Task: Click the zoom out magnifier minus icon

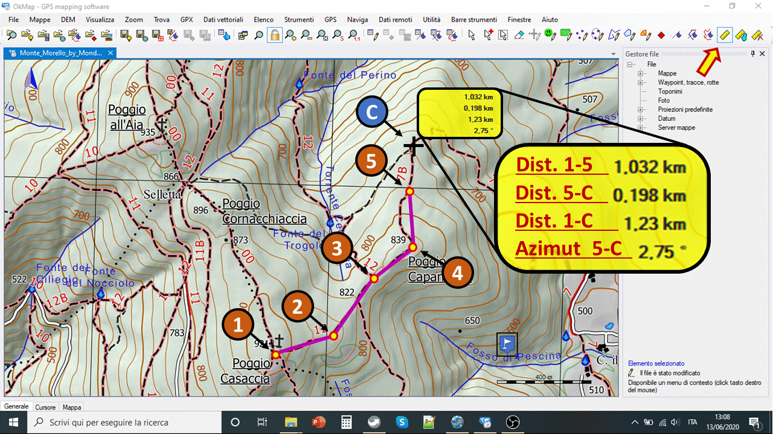Action: (307, 35)
